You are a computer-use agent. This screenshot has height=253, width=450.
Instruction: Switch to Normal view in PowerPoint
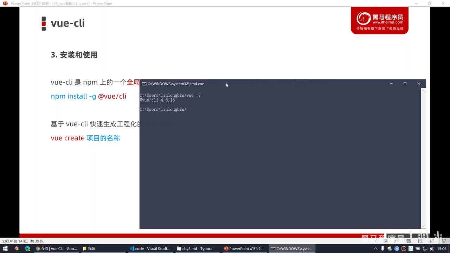409,241
